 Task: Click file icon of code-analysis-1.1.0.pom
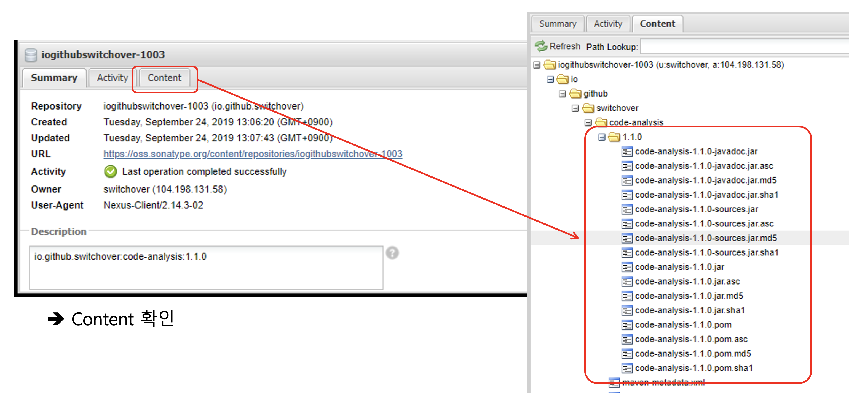(x=627, y=325)
